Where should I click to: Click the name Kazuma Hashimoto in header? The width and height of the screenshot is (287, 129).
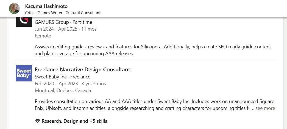[46, 6]
